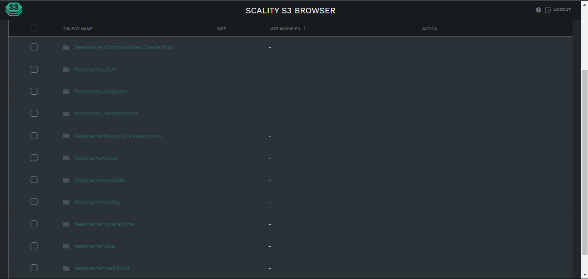This screenshot has height=279, width=588.
Task: Click folder icon for feedname=ctep
Action: coord(66,158)
